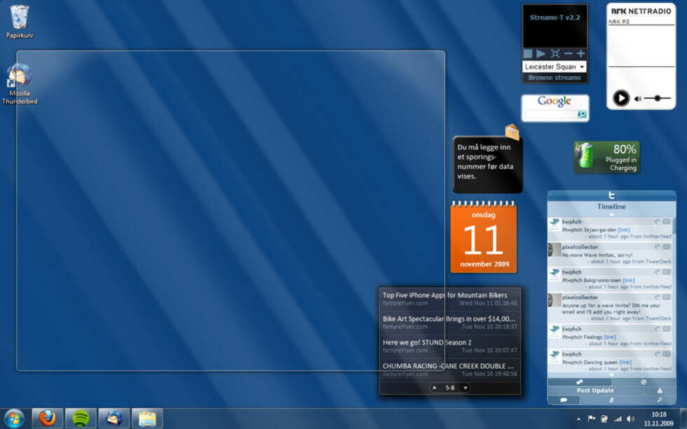Open Spotify from the taskbar
Image resolution: width=687 pixels, height=429 pixels.
(81, 418)
